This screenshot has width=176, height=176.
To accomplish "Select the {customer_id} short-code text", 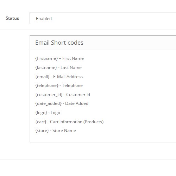I will [x=49, y=95].
